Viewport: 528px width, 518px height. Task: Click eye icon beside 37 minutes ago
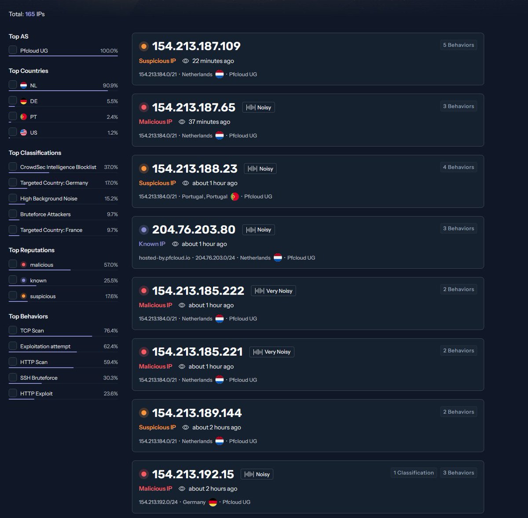182,122
